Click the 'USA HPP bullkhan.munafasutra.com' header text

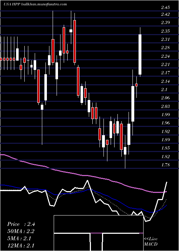pyautogui.click(x=35, y=4)
